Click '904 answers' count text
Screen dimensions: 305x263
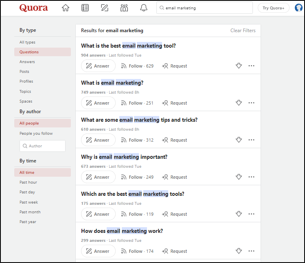(93, 55)
